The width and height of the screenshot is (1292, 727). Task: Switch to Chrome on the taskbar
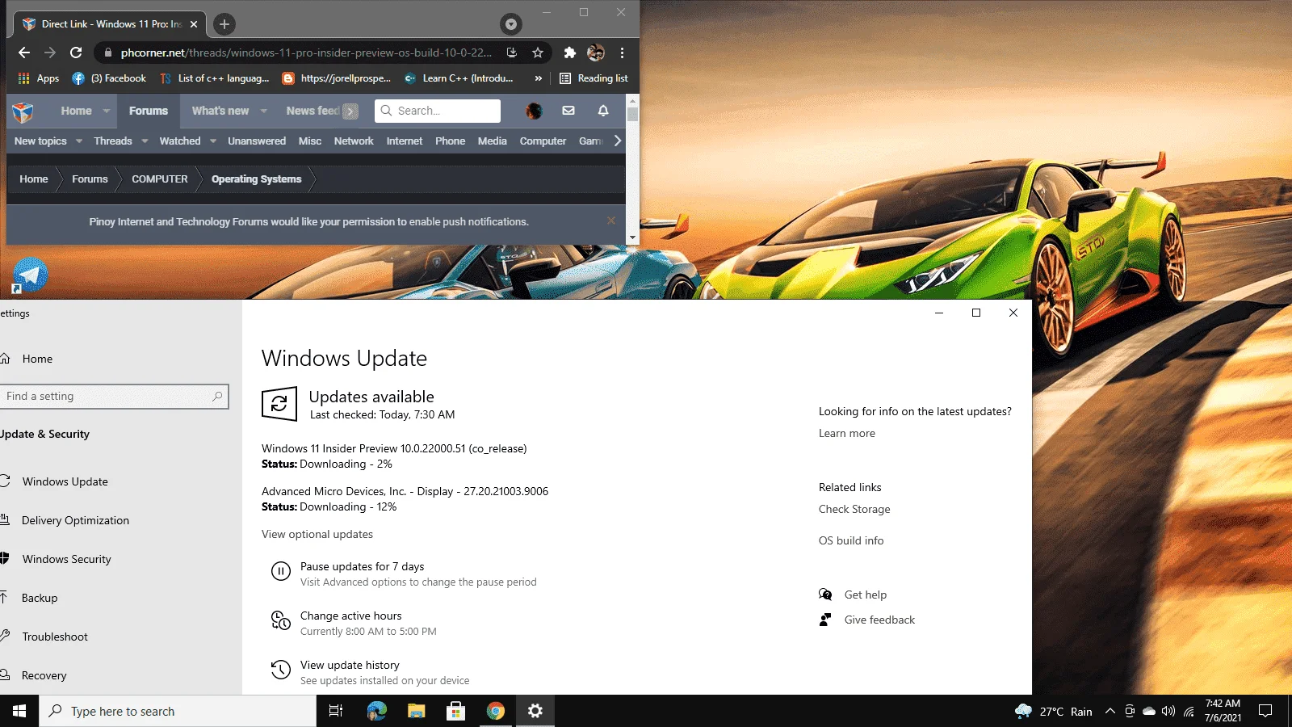tap(496, 711)
